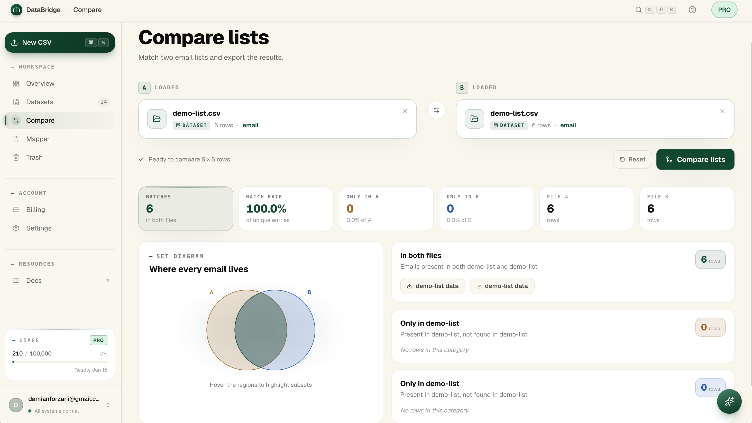Open the AI assistant sparkle button

pos(729,401)
